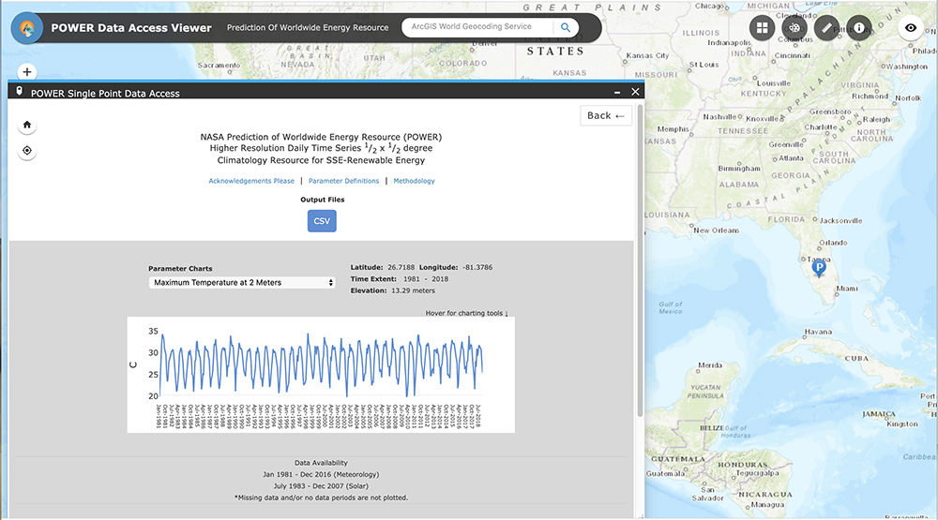Open the info about icon

pyautogui.click(x=859, y=27)
